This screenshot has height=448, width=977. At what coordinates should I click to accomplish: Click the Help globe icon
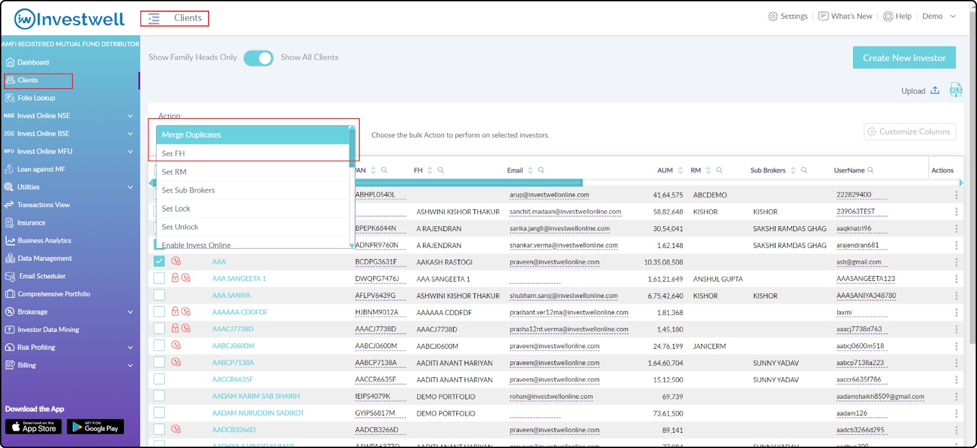pyautogui.click(x=888, y=16)
